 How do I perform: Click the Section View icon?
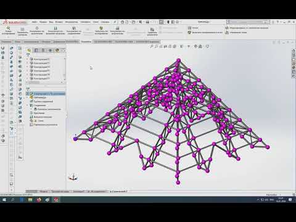tap(165, 46)
